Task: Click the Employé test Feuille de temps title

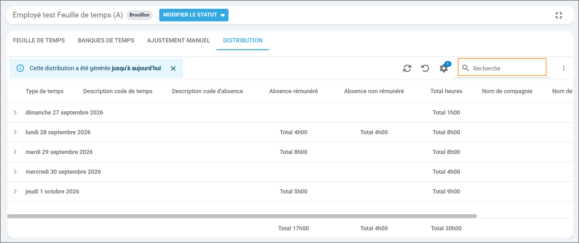Action: 68,15
